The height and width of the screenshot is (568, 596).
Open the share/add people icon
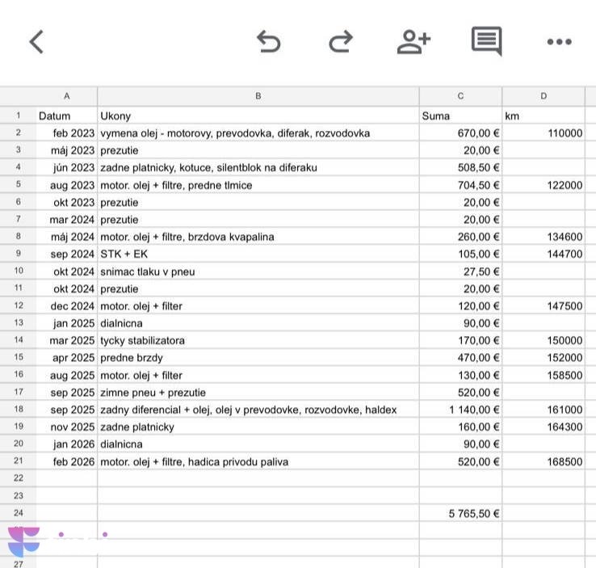[413, 41]
